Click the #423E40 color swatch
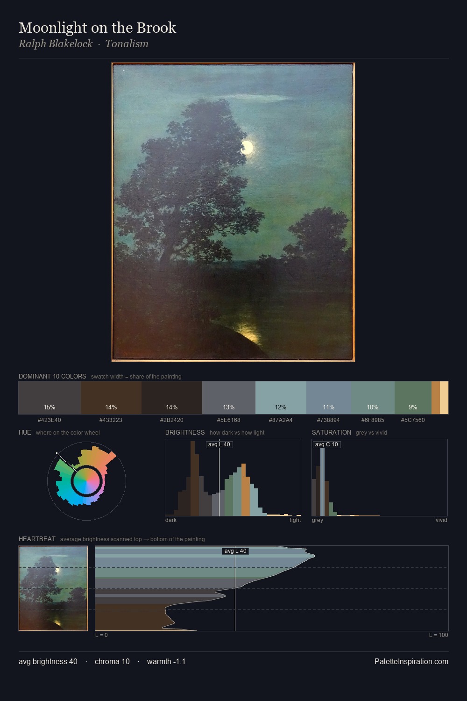This screenshot has height=701, width=467. click(x=50, y=398)
